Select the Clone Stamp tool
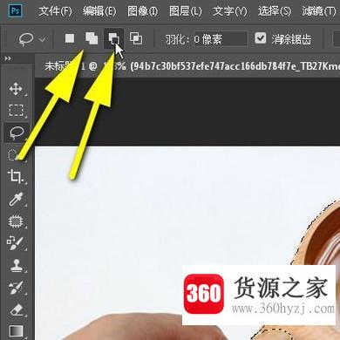This screenshot has width=340, height=340. 16,266
